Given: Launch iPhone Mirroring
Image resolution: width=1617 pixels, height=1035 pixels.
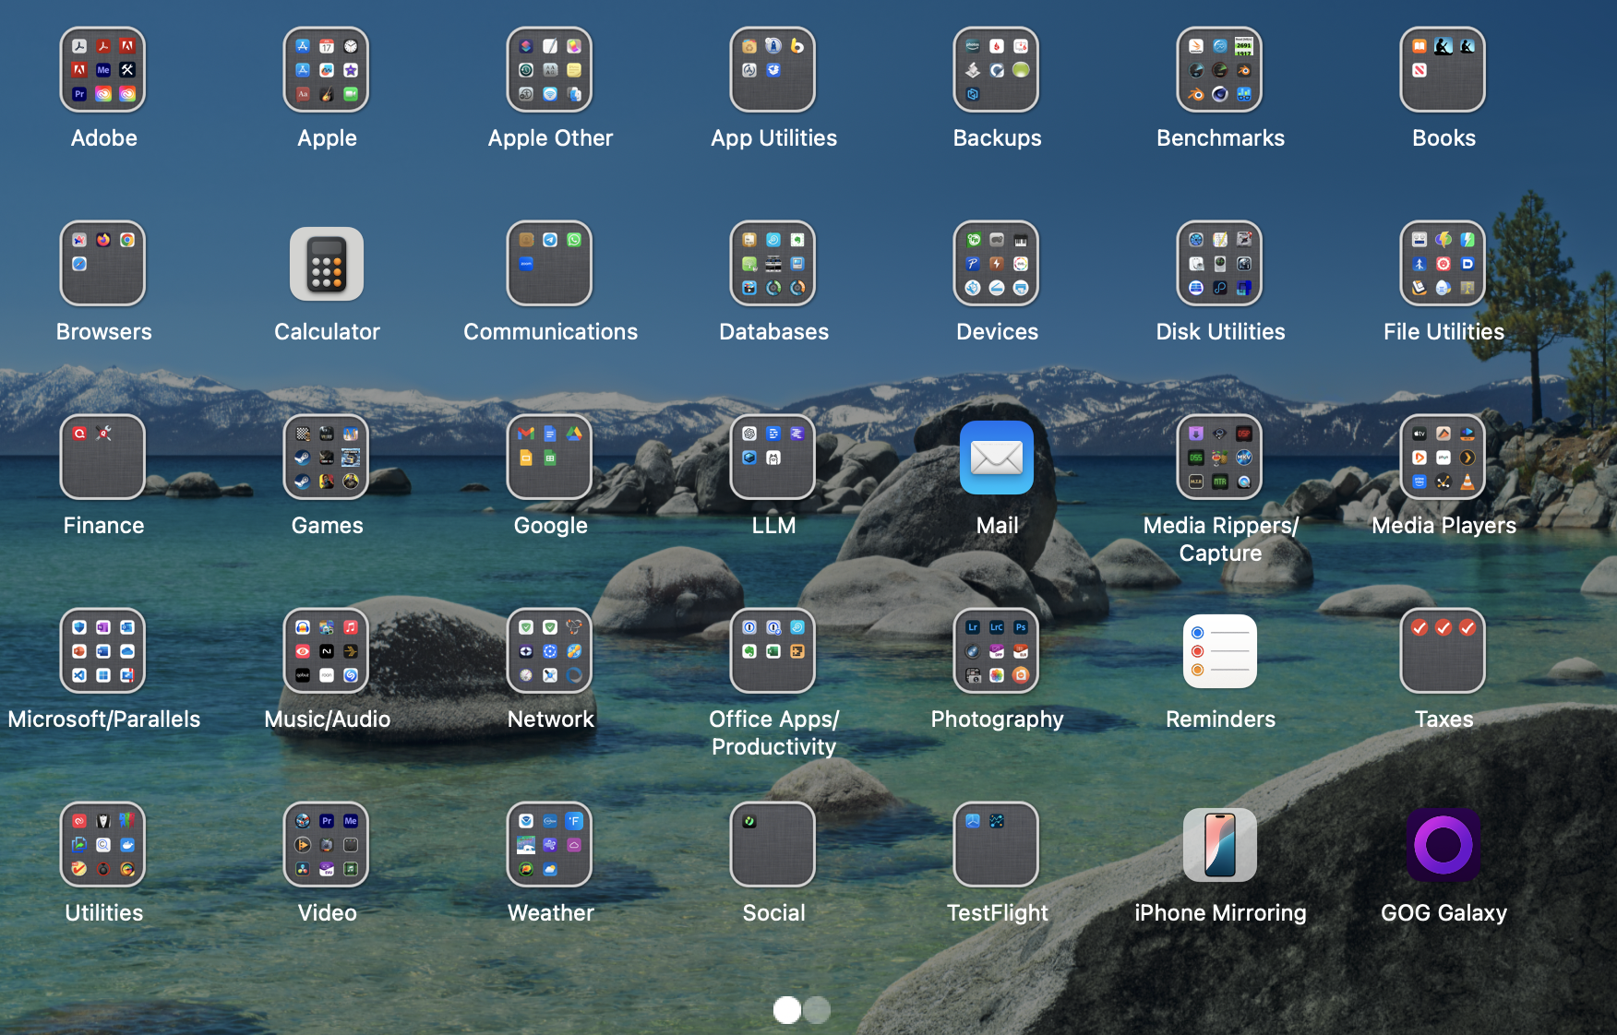Looking at the screenshot, I should [x=1220, y=844].
